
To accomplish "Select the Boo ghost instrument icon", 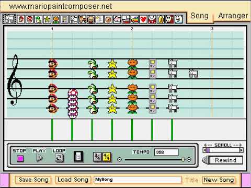I will pyautogui.click(x=178, y=19).
